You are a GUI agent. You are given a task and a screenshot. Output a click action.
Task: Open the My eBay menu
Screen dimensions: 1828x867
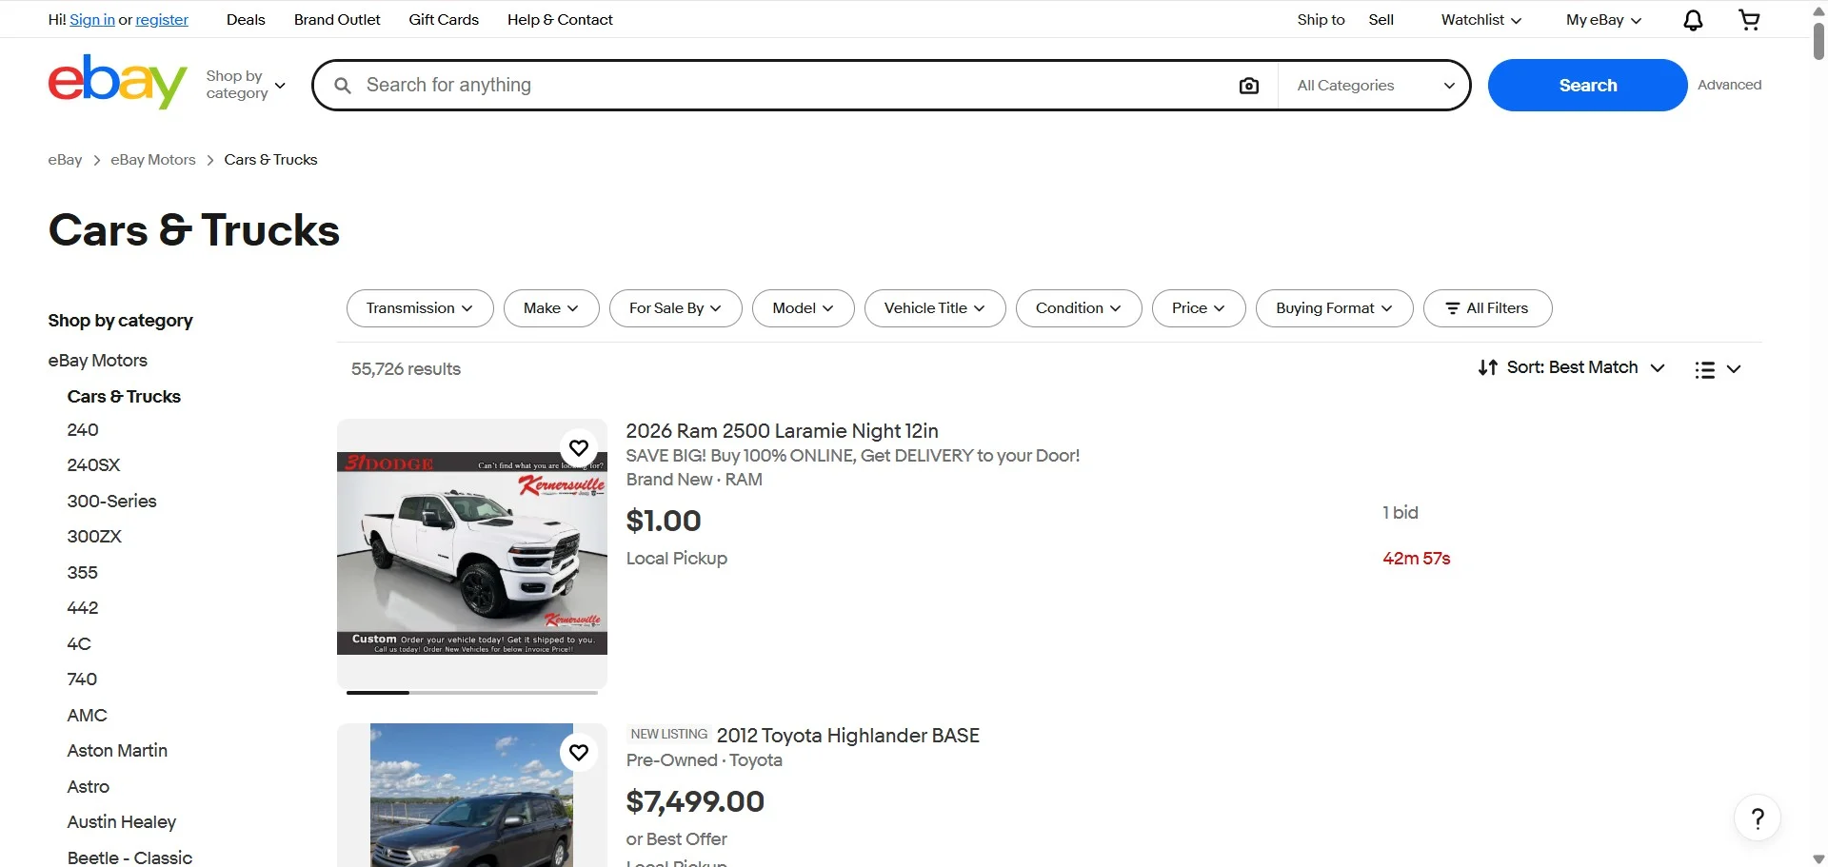[x=1603, y=20]
